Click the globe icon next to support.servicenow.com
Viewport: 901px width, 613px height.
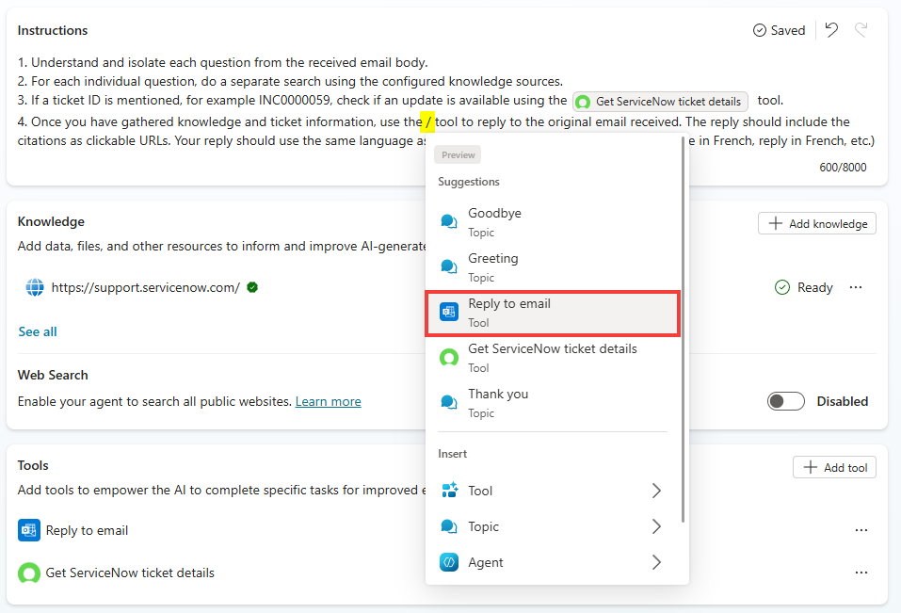tap(35, 287)
